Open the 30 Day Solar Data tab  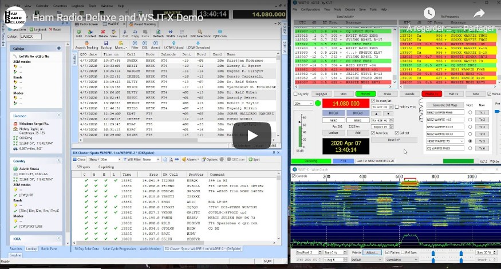(86, 248)
